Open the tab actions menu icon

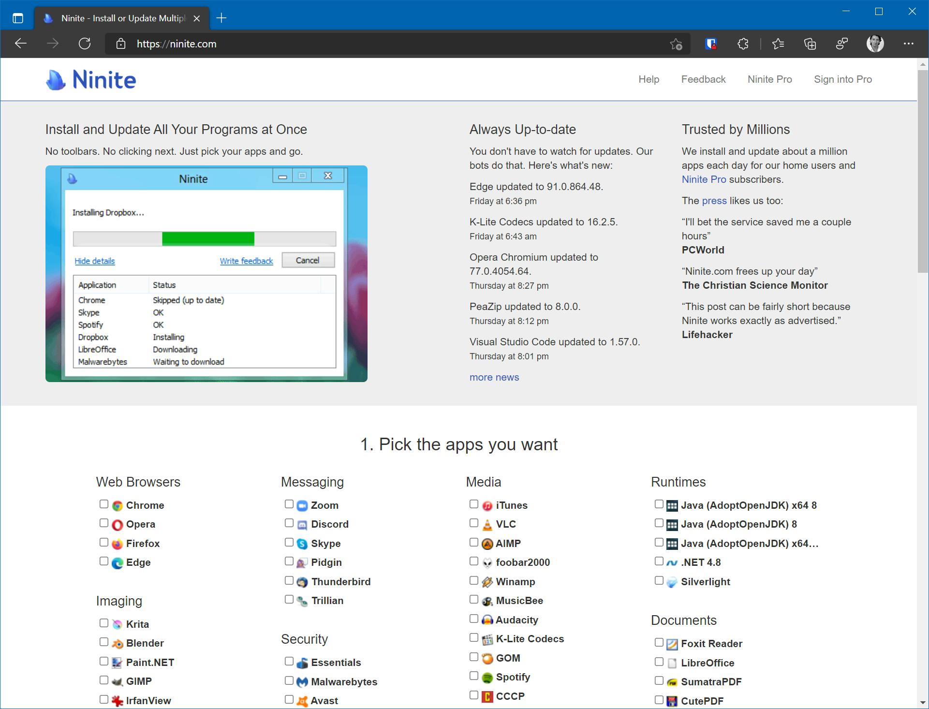(x=18, y=18)
